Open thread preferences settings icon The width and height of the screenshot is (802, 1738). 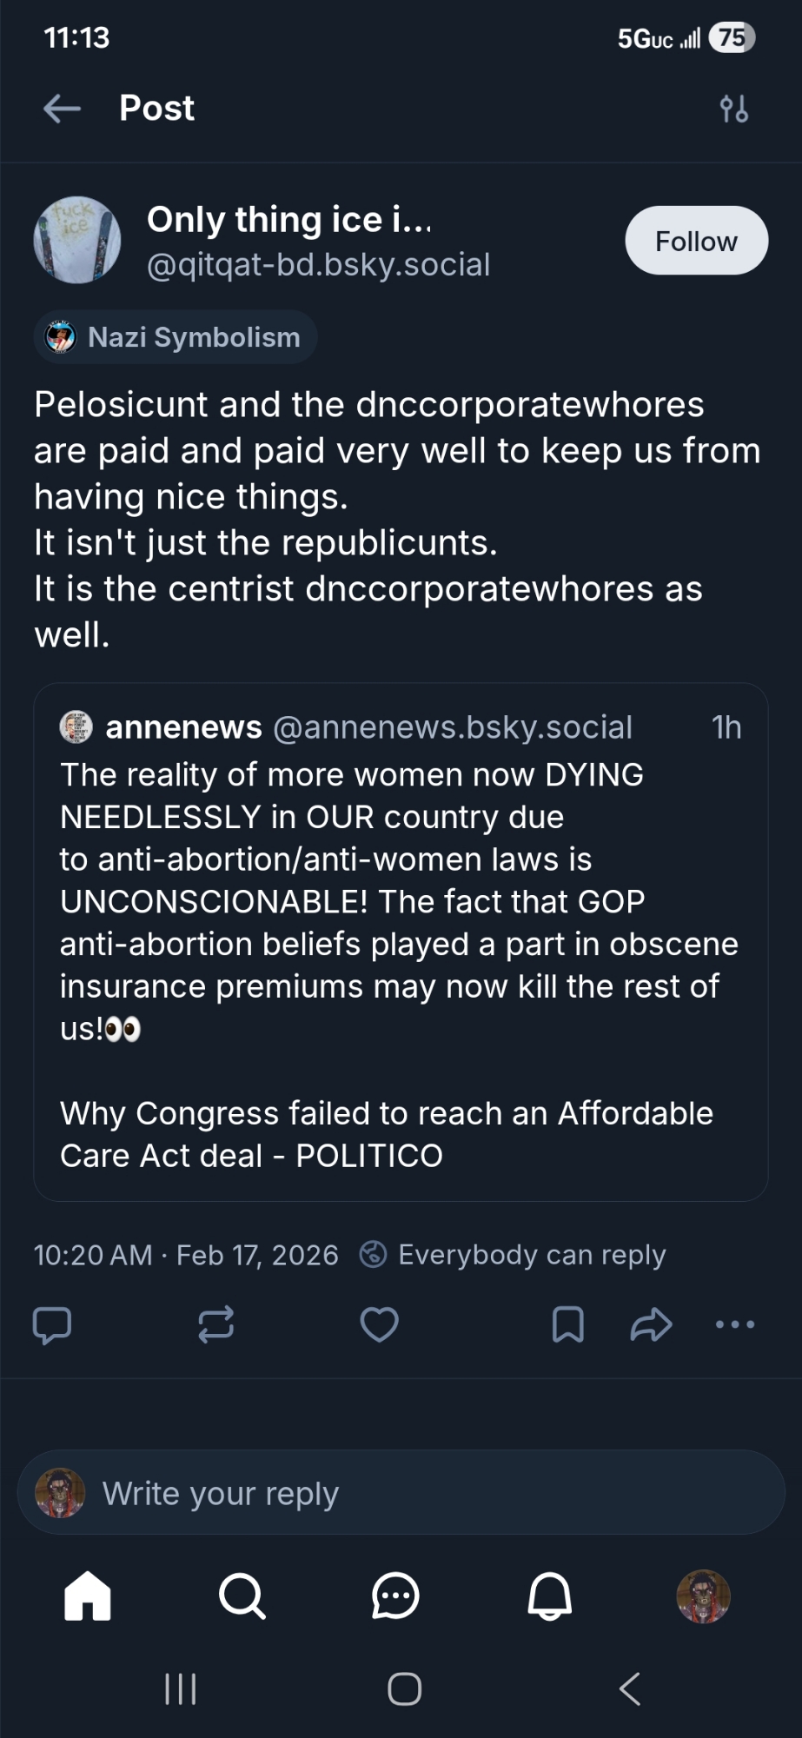tap(734, 109)
